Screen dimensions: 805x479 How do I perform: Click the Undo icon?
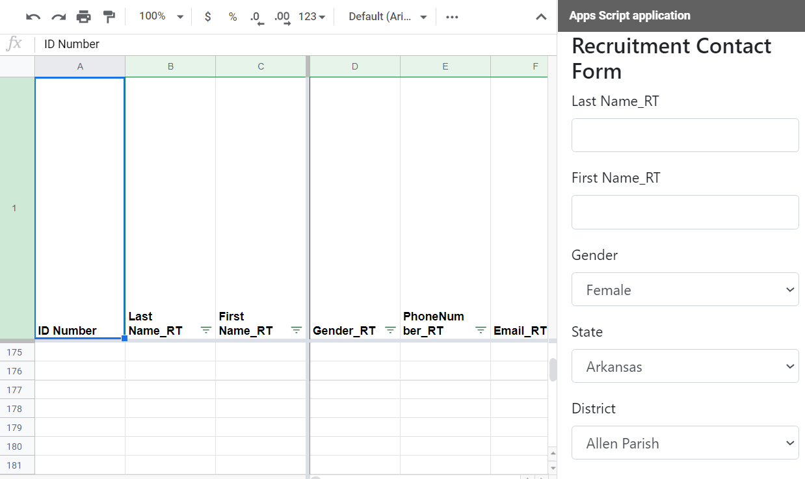click(x=33, y=17)
